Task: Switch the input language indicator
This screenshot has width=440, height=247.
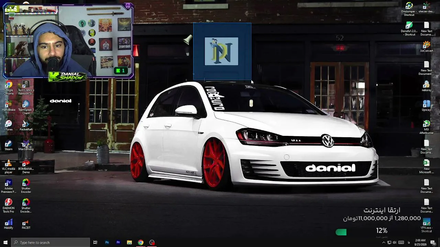Action: pyautogui.click(x=409, y=243)
